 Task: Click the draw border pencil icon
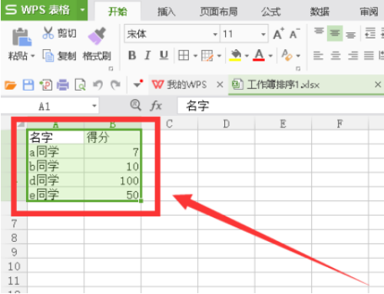(x=207, y=55)
